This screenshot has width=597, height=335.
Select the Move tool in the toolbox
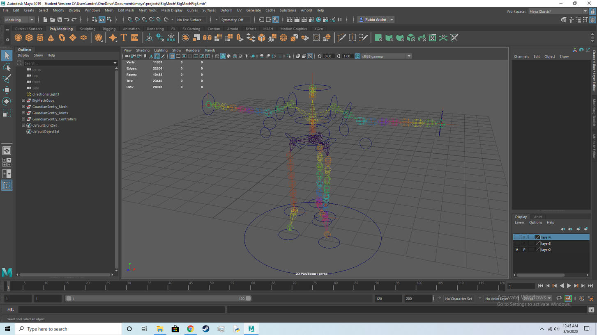click(x=7, y=90)
